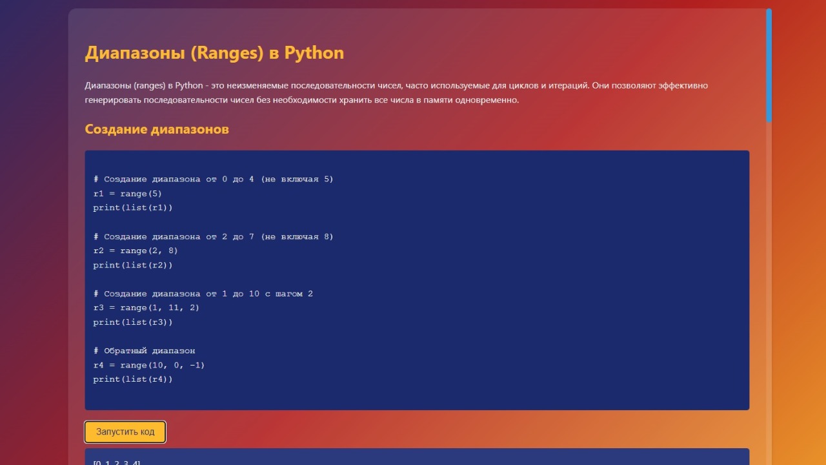
Task: Click the Обратный диапазон comment line
Action: tap(145, 351)
